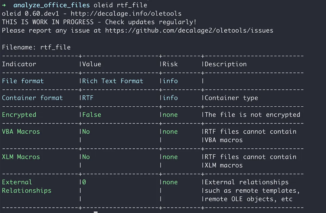The image size is (326, 213).
Task: Click the Rich Text Format value
Action: tap(112, 81)
